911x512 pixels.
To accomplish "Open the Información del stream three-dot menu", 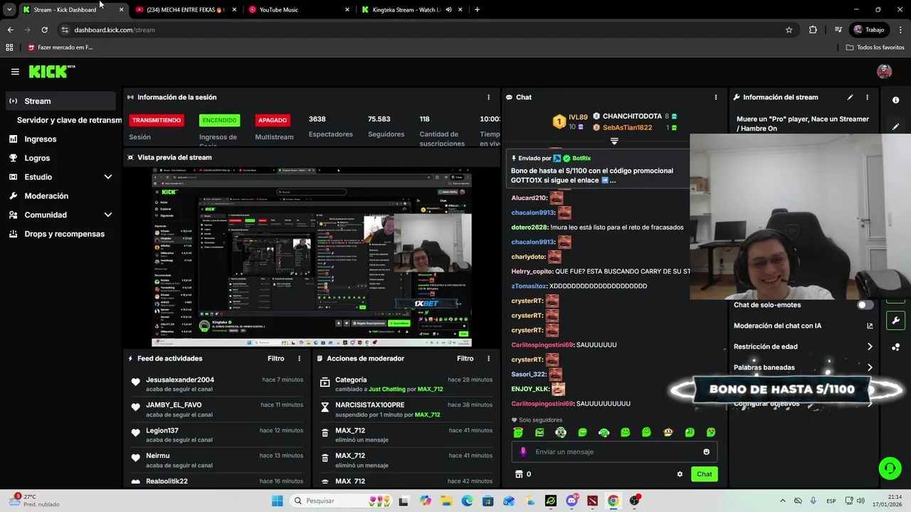I will click(867, 97).
